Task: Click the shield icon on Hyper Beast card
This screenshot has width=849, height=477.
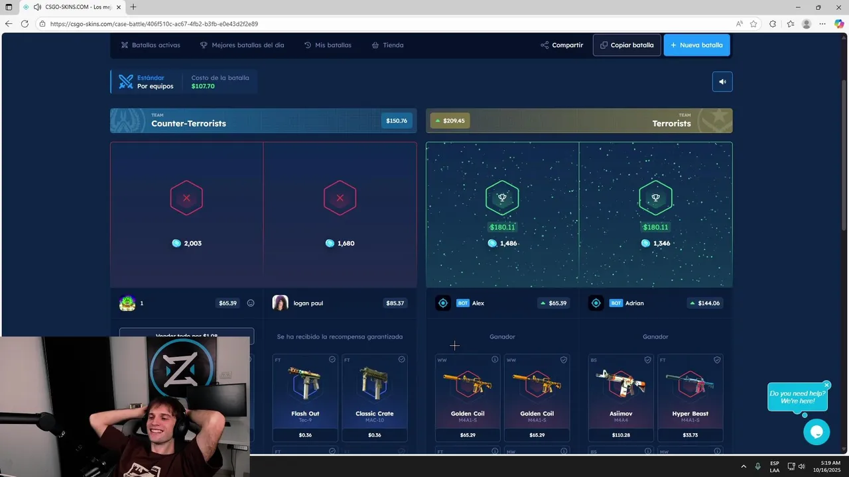Action: tap(717, 360)
